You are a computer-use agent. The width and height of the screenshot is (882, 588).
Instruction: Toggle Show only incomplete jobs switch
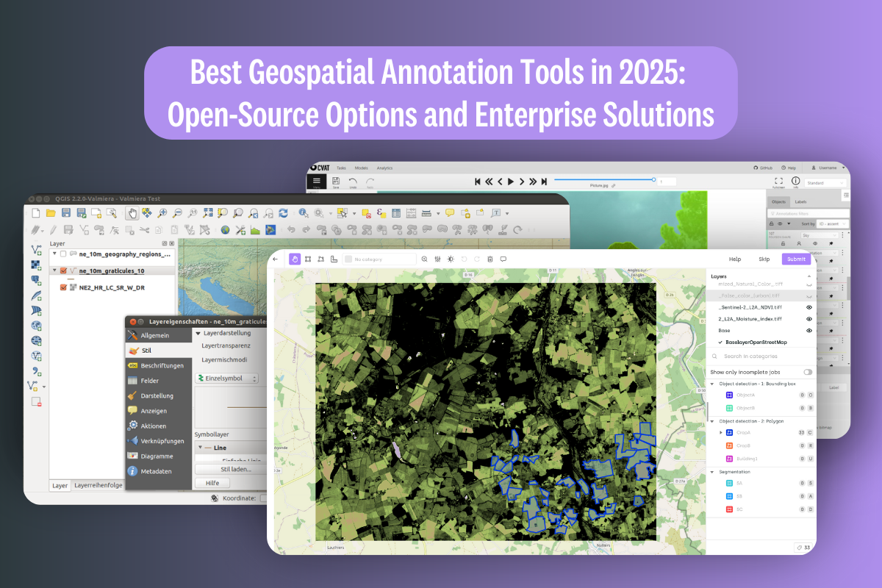pos(808,372)
